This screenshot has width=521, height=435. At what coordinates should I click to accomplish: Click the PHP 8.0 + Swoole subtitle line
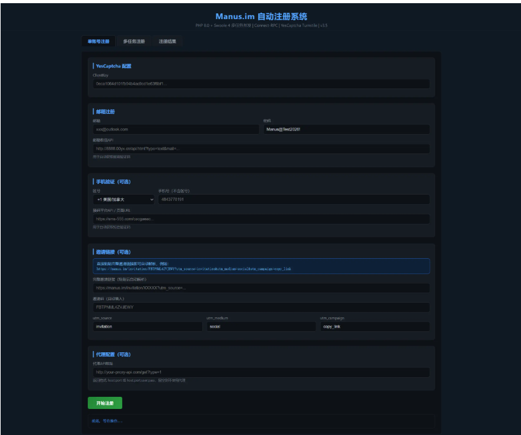pos(261,25)
